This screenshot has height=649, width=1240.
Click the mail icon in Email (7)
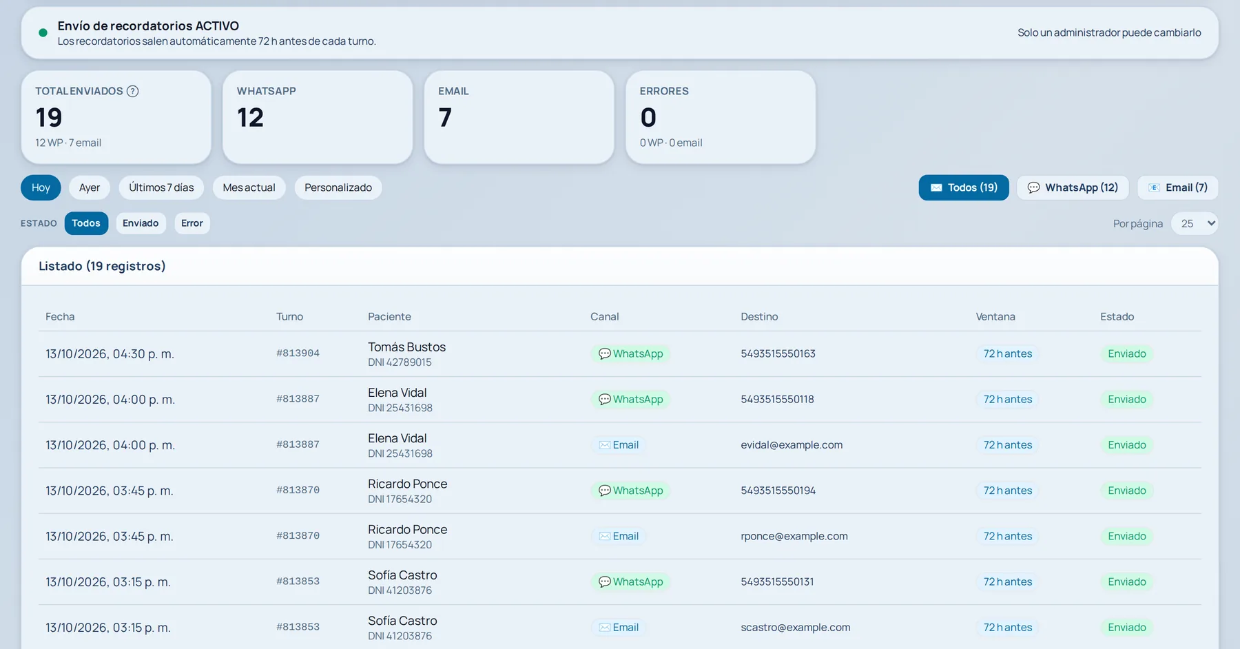coord(1154,187)
